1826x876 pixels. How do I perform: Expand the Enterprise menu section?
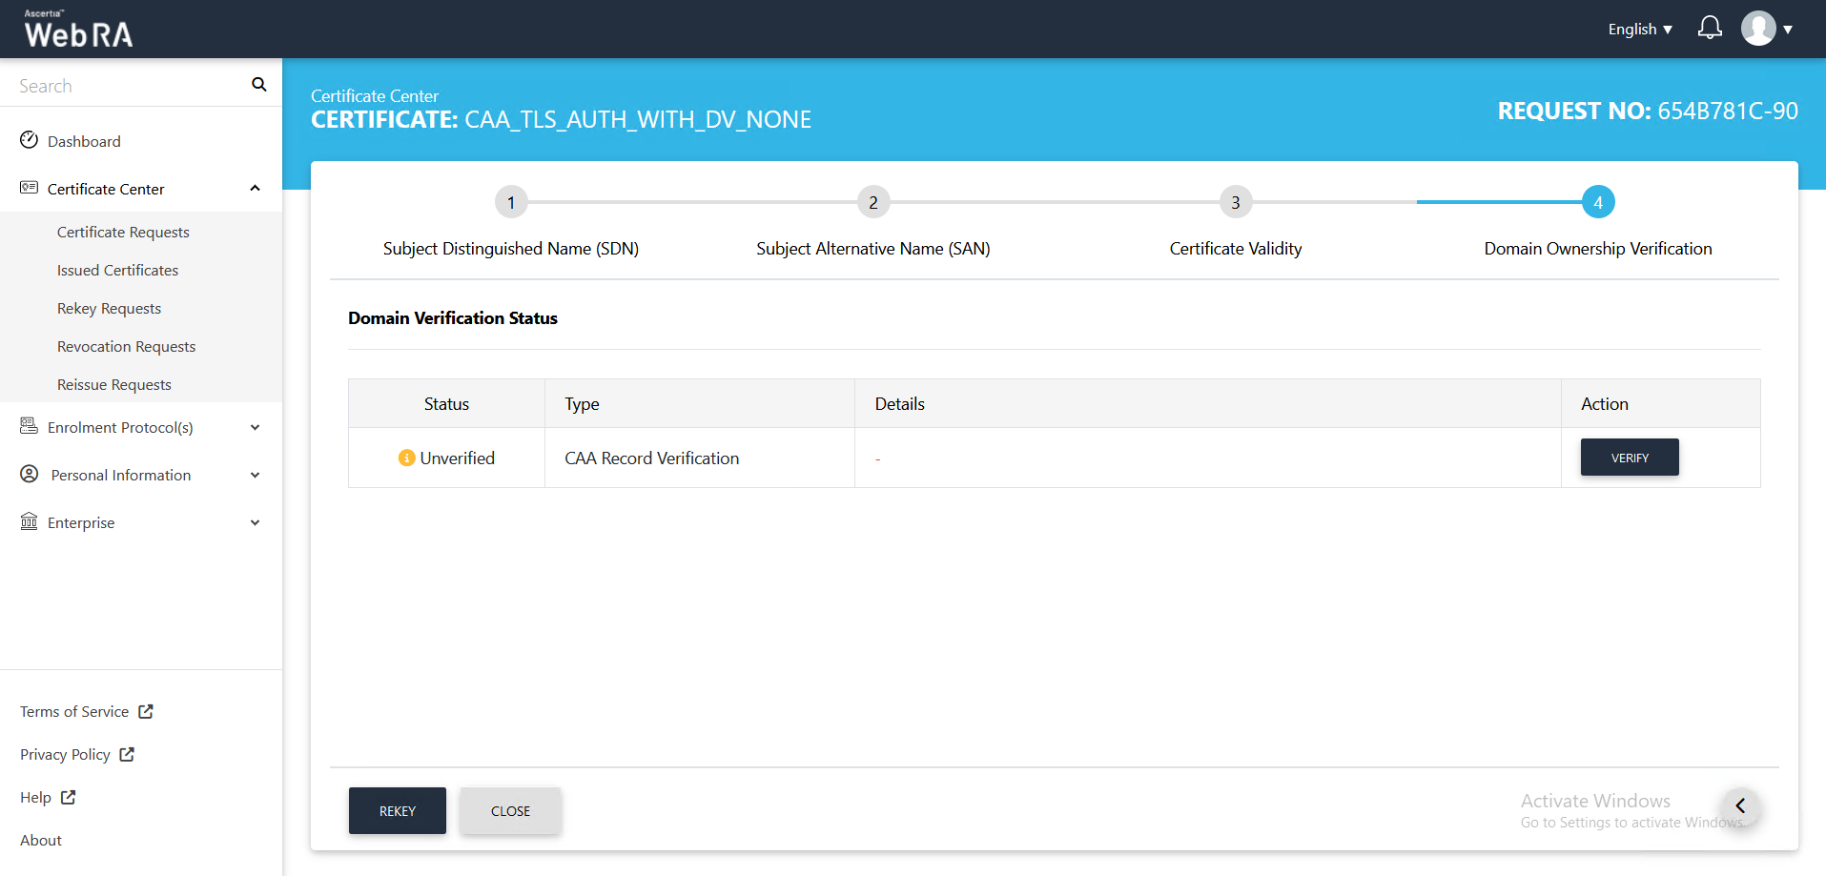click(x=255, y=523)
